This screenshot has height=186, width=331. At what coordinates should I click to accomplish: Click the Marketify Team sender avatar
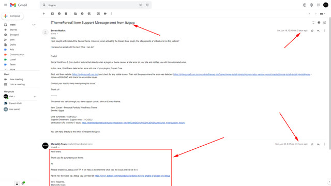pyautogui.click(x=46, y=146)
